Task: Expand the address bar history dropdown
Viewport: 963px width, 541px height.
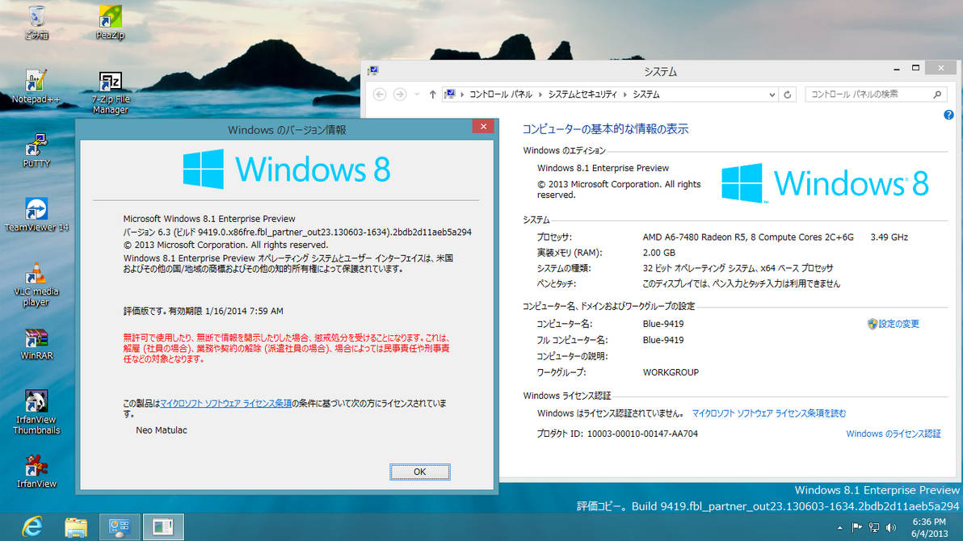Action: click(x=772, y=94)
